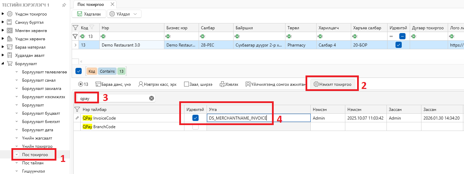464x174 pixels.
Task: Click the gear icon on Нэмэлт тохиргоо
Action: (316, 84)
